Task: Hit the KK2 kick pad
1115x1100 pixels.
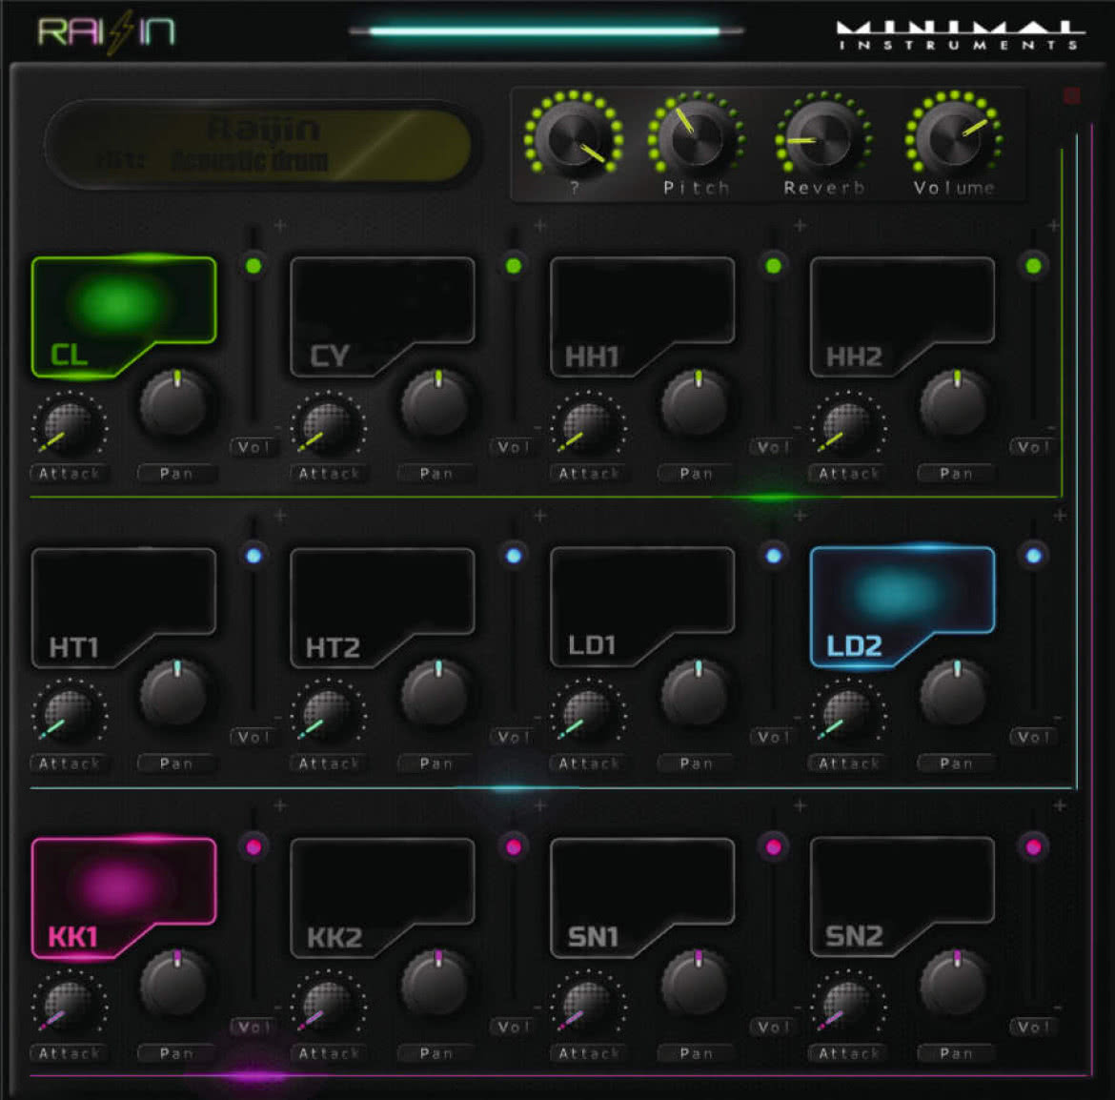Action: (x=382, y=898)
